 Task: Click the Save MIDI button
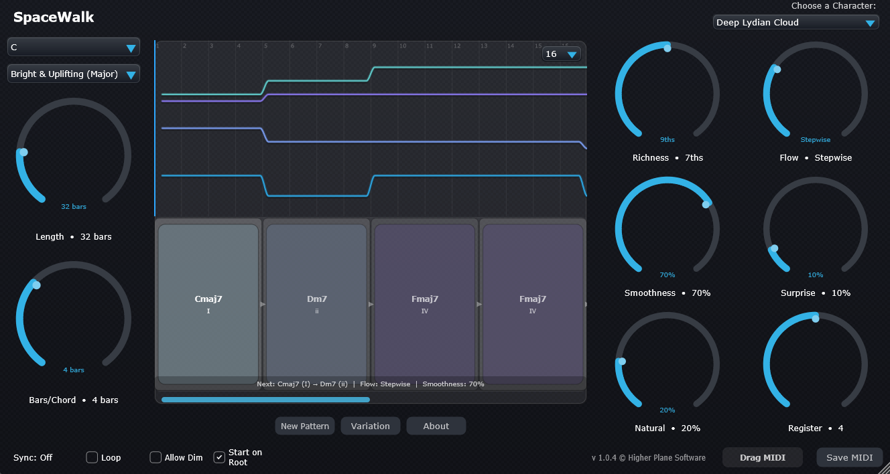click(x=849, y=457)
